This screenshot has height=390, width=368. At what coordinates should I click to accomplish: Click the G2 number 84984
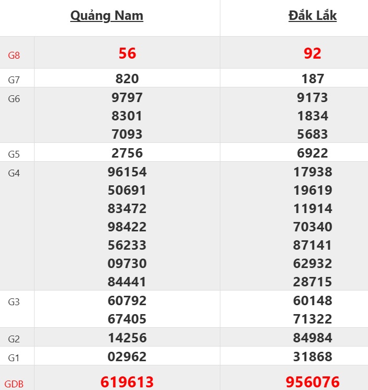[x=313, y=338]
